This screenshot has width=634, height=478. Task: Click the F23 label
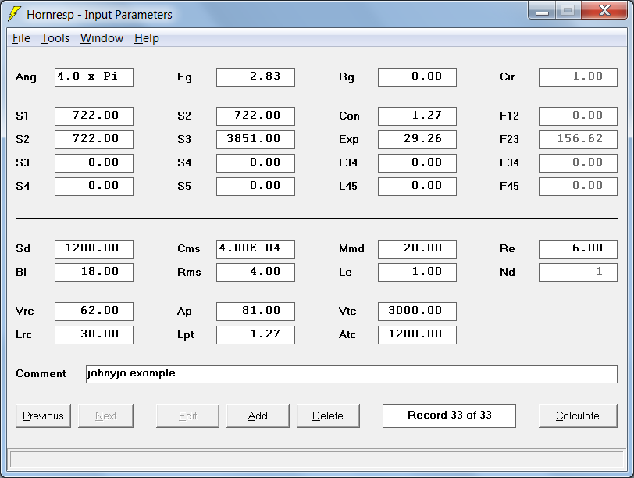(509, 140)
